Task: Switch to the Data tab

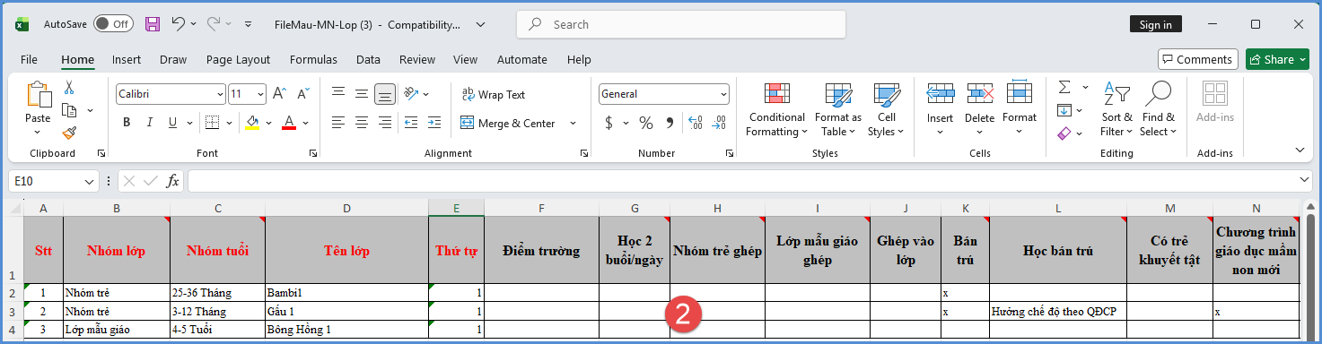Action: (368, 59)
